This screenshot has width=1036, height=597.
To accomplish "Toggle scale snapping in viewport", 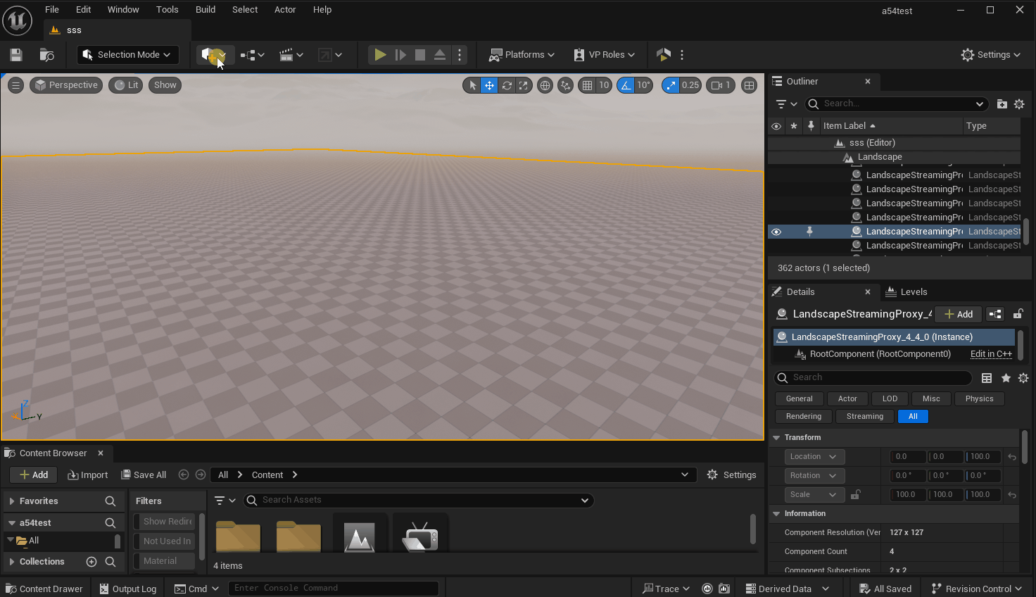I will (671, 85).
